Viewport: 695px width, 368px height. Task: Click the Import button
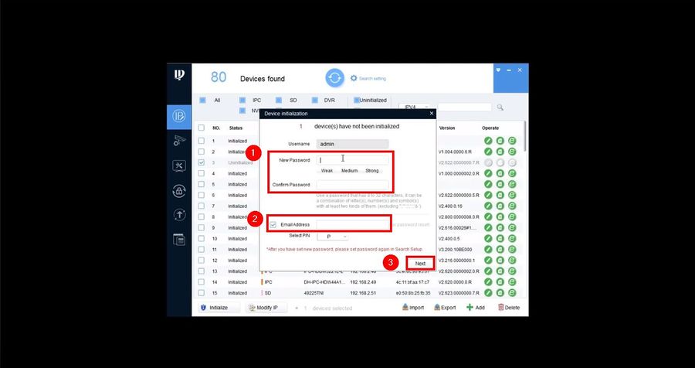coord(413,308)
